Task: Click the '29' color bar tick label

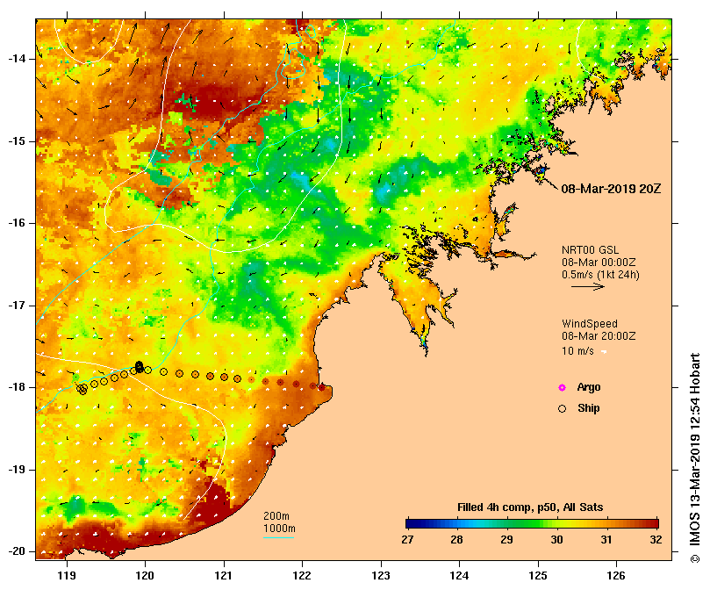Action: coord(506,540)
